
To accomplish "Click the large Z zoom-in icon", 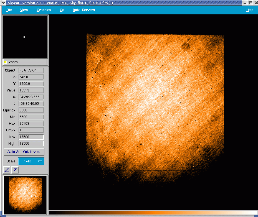I will [x=7, y=170].
